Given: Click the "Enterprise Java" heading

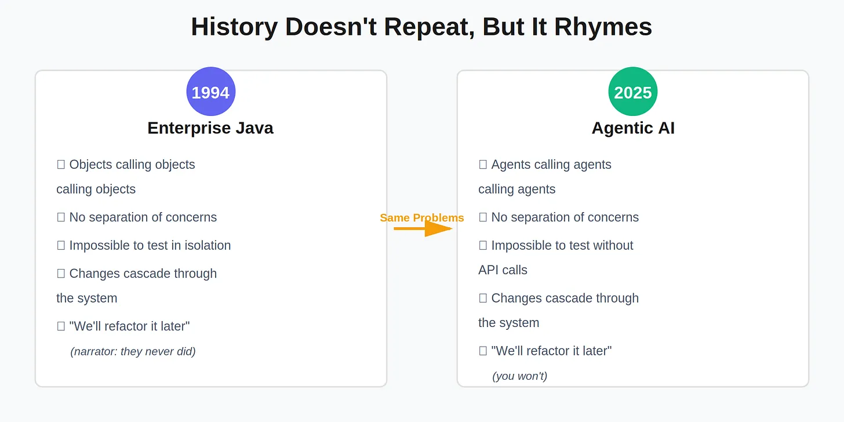Looking at the screenshot, I should 210,128.
